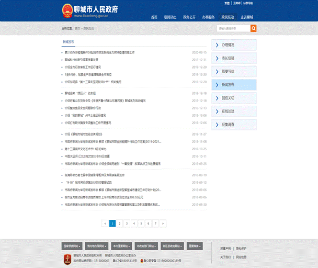Open the 隐私保护 link in the footer

[x=241, y=249]
